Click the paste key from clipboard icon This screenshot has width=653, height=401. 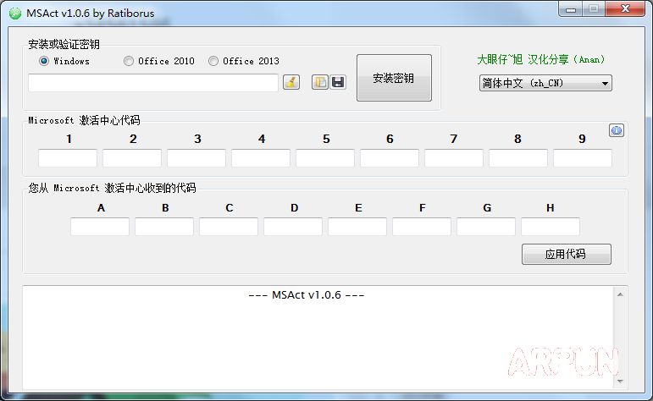pos(320,82)
